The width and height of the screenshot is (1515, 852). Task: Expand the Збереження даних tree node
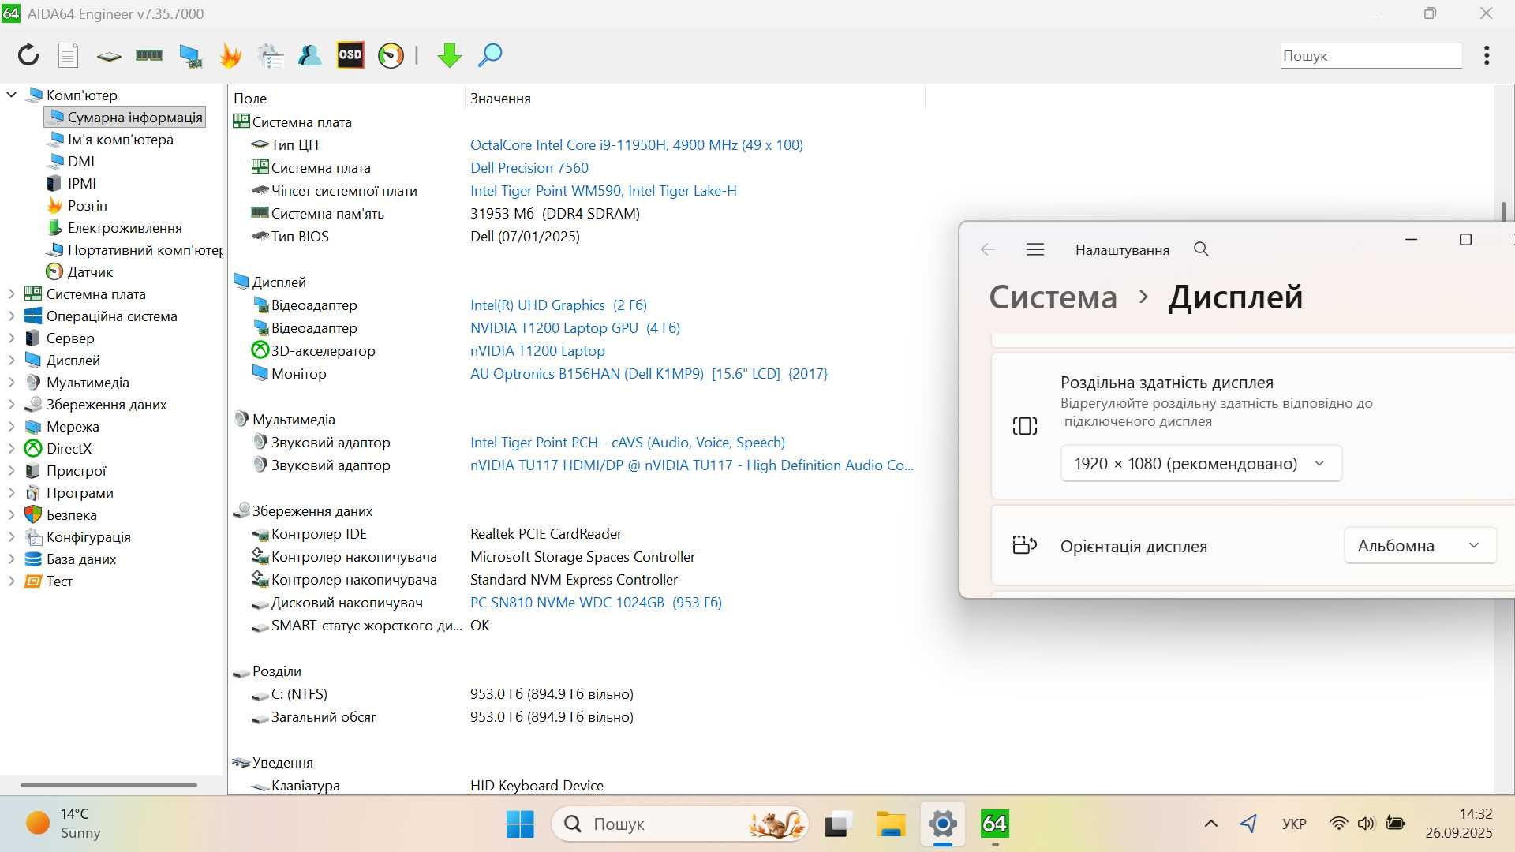[x=11, y=404]
